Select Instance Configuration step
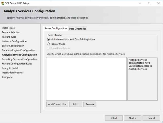Viewport: 163px width, 123px height. click(x=14, y=41)
